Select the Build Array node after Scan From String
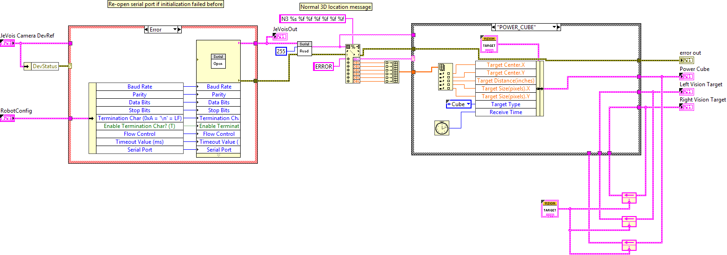727x255 pixels. (392, 72)
